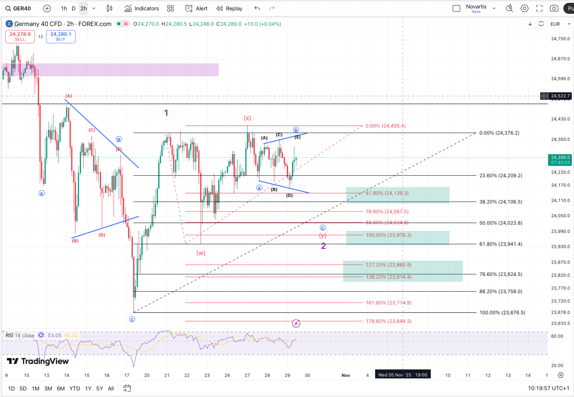Open the EUR currency dropdown

point(560,24)
